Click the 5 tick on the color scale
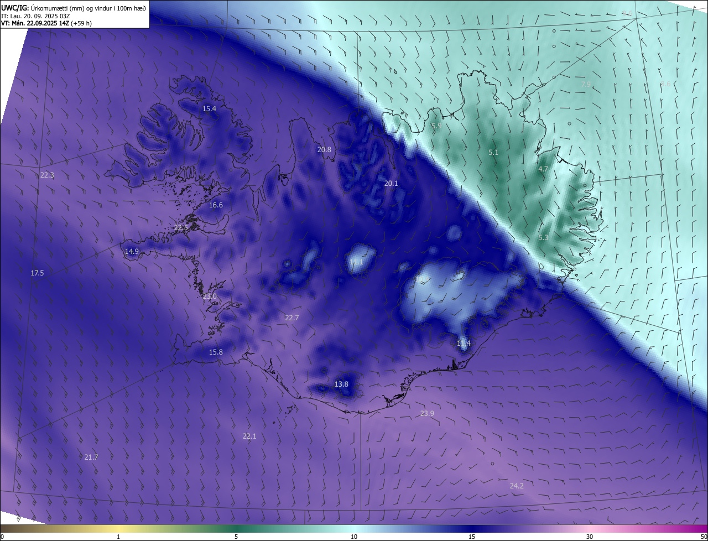Viewport: 708px width, 541px height. pyautogui.click(x=236, y=537)
